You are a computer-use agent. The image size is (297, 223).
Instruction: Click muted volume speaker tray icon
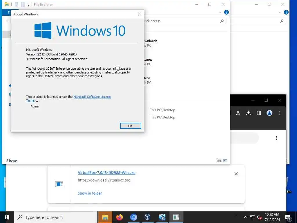[259, 217]
